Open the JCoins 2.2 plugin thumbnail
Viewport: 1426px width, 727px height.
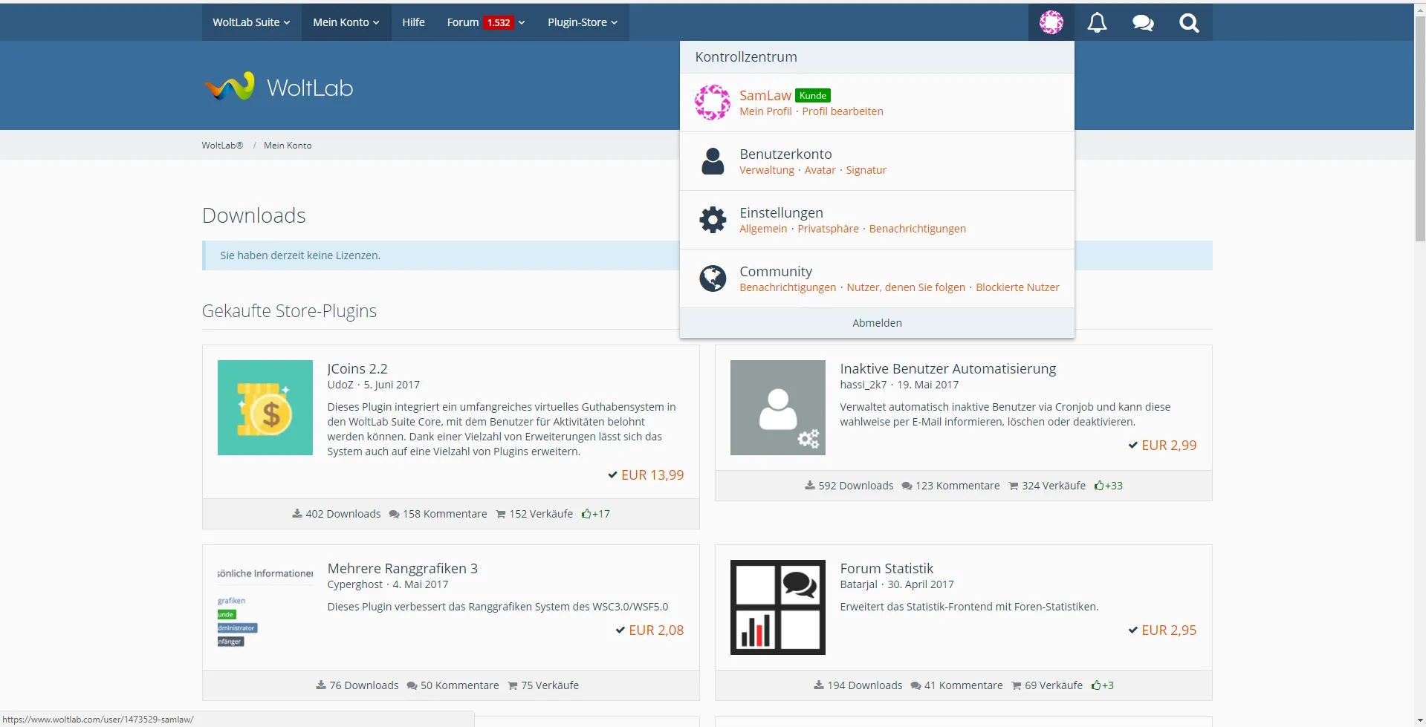click(265, 408)
